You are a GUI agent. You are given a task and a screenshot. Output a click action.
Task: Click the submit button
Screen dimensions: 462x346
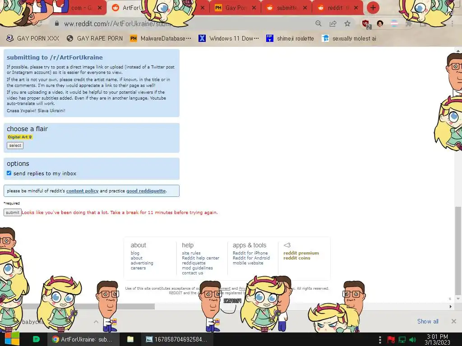(x=12, y=213)
